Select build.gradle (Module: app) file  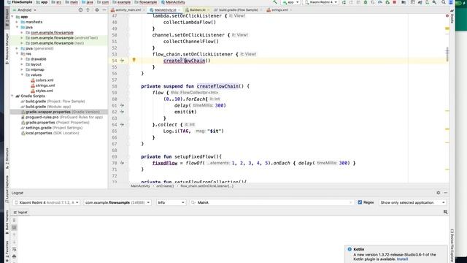coord(45,107)
